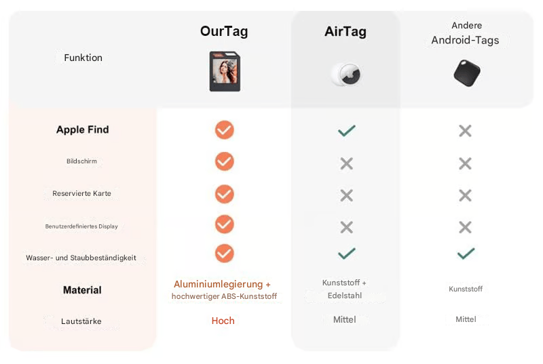543x364 pixels.
Task: Click the Apple Find row label
Action: point(82,129)
